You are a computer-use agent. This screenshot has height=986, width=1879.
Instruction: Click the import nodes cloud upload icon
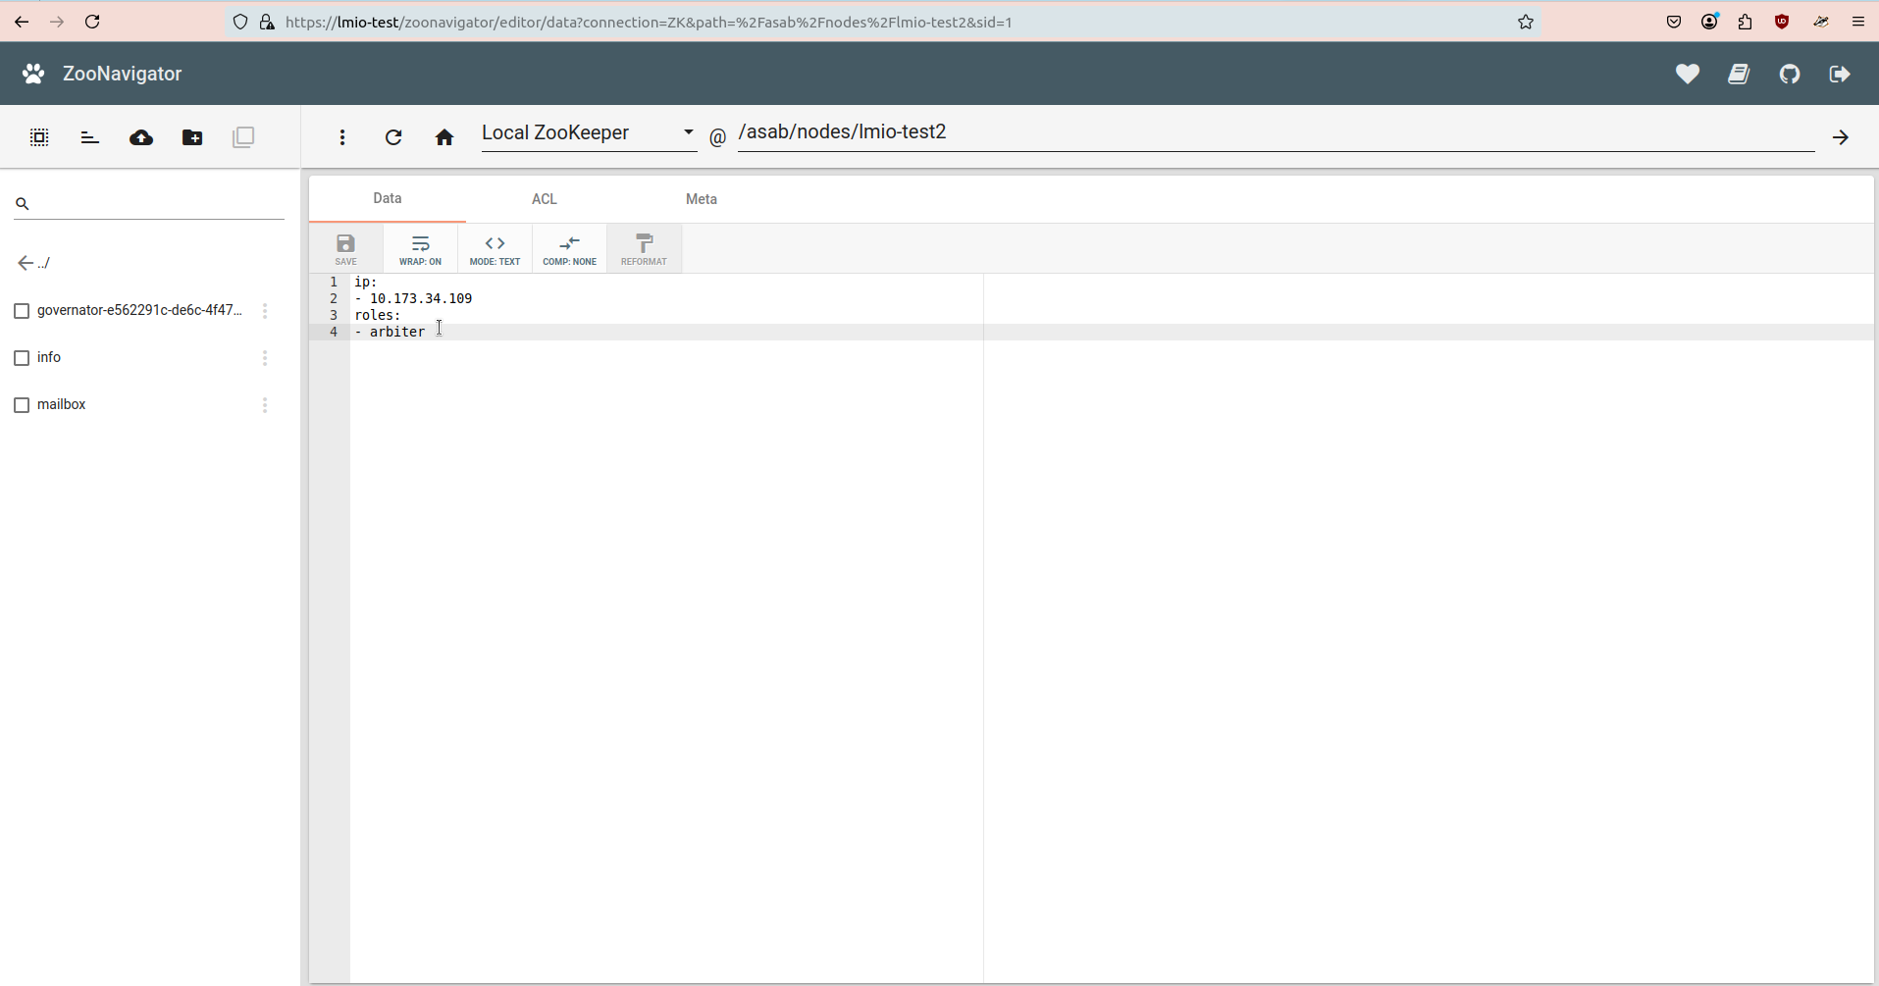(x=141, y=137)
